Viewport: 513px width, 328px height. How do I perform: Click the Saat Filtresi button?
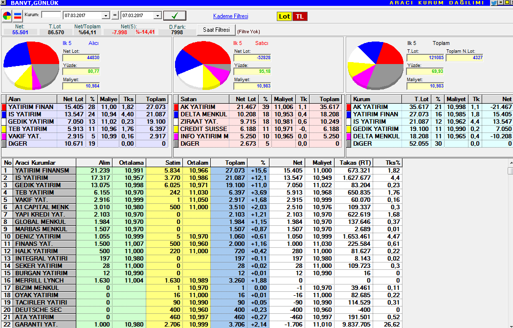(x=216, y=30)
